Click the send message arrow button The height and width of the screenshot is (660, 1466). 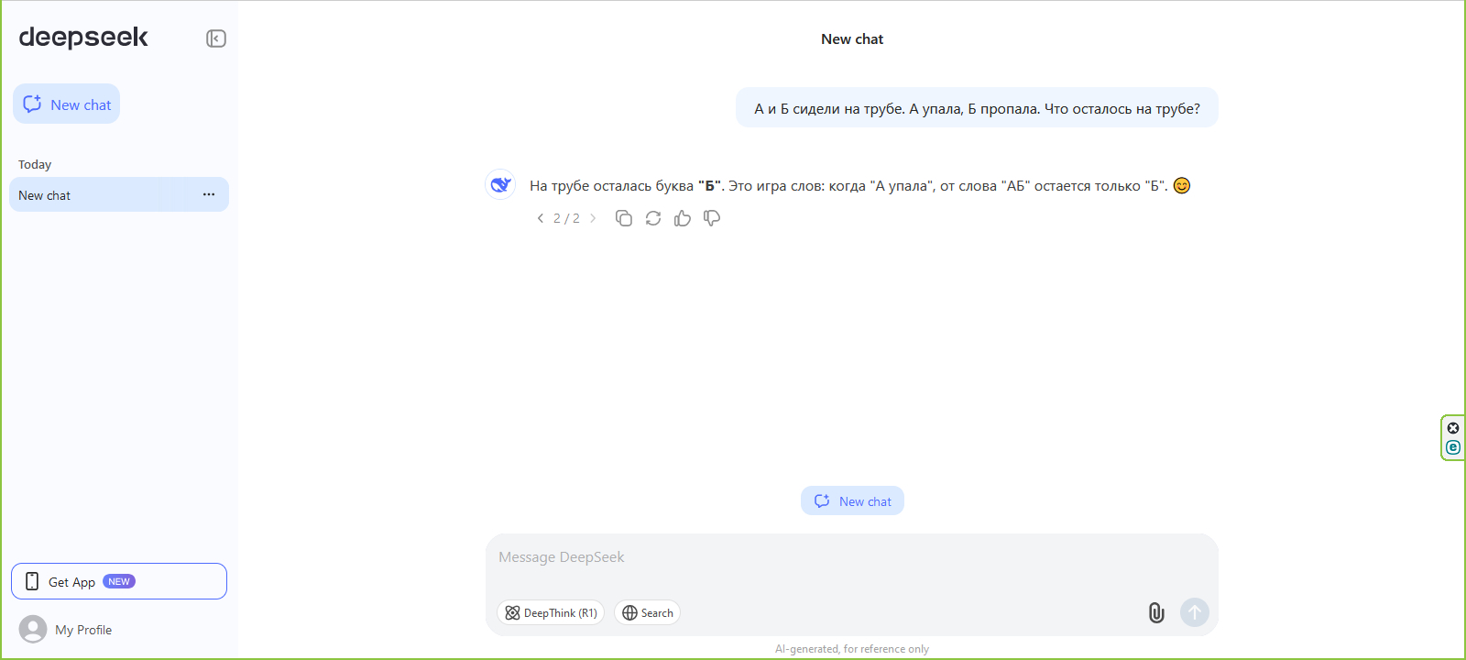[x=1195, y=612]
